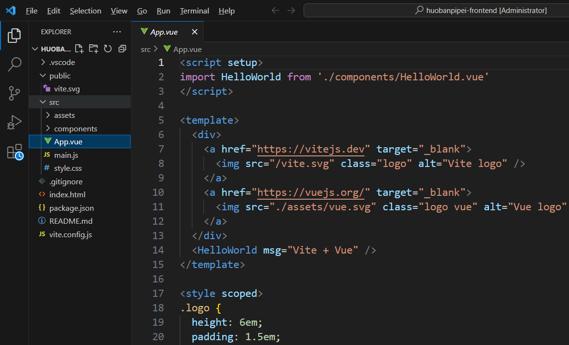This screenshot has height=345, width=569.
Task: Click the https://vitejs.dev link in code
Action: click(311, 149)
